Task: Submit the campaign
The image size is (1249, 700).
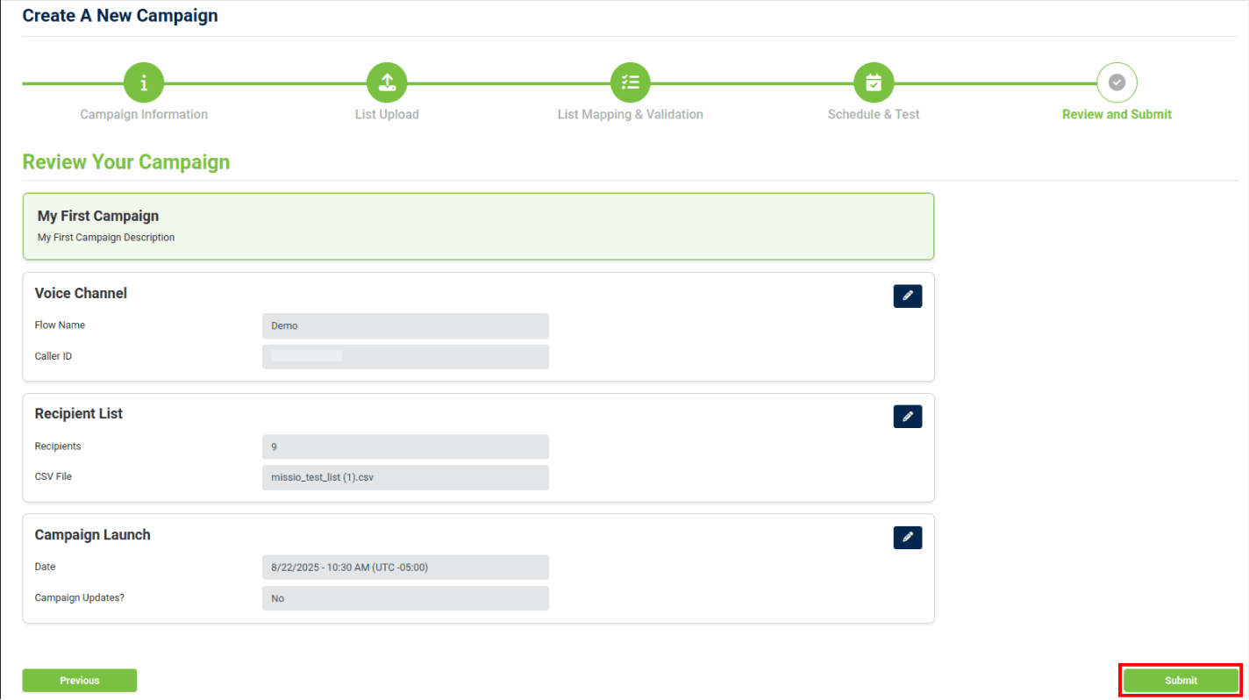Action: click(1181, 681)
